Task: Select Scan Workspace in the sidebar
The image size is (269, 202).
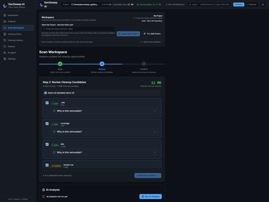Action: click(x=18, y=28)
